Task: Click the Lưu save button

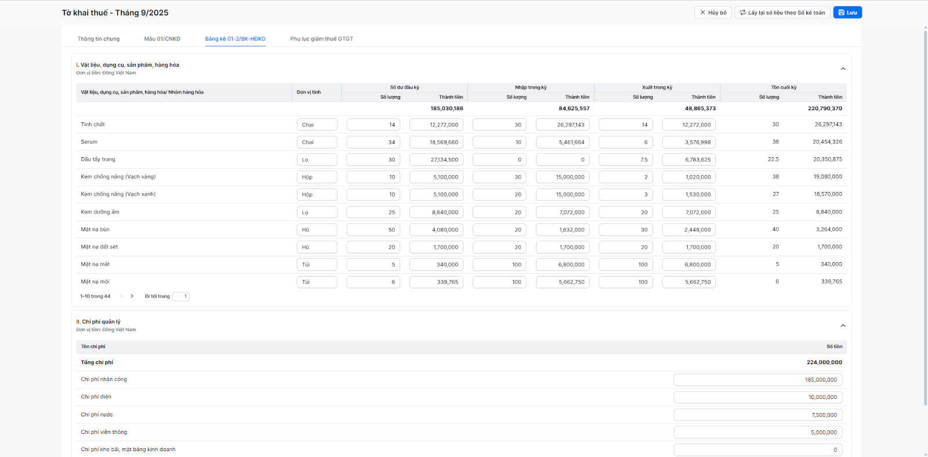Action: click(847, 12)
